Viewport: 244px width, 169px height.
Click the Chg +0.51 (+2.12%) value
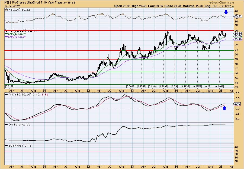(x=218, y=6)
